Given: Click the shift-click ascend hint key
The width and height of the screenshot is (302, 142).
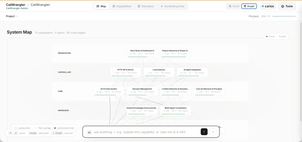Looking at the screenshot, I should click(x=57, y=133).
